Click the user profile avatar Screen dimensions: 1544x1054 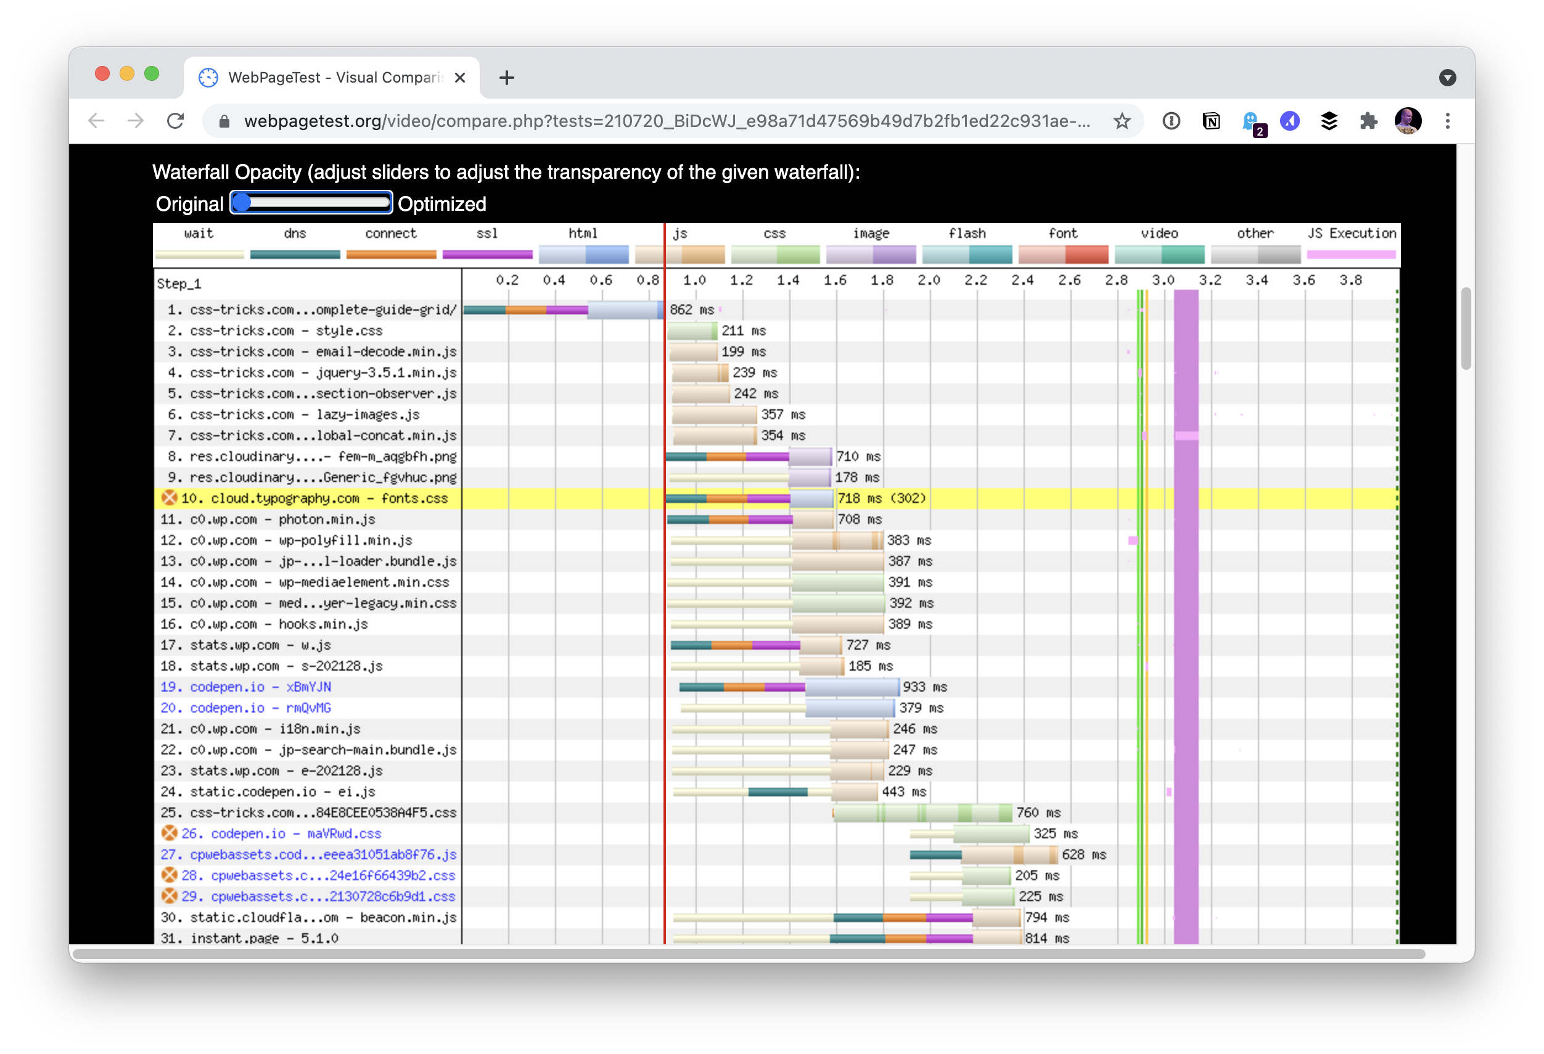click(x=1407, y=121)
